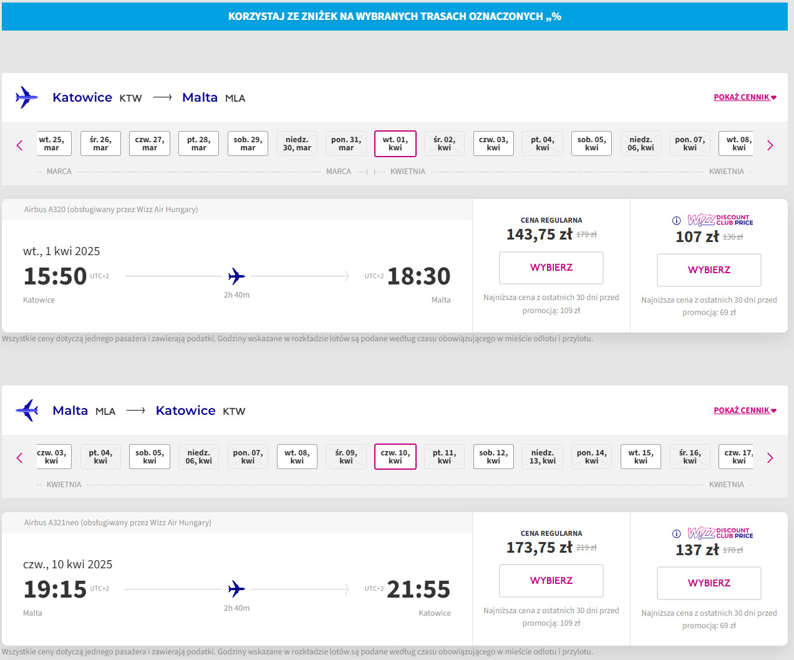Click the info icon beside outbound Wizz Discount Club price

tap(676, 221)
